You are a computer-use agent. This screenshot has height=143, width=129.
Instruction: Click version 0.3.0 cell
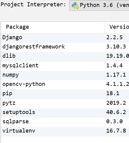114,121
